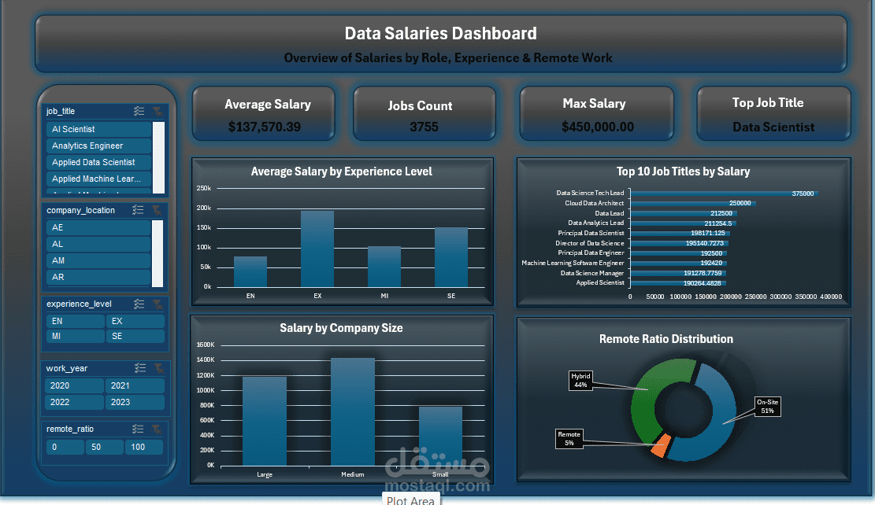Select SE experience level

click(x=135, y=336)
